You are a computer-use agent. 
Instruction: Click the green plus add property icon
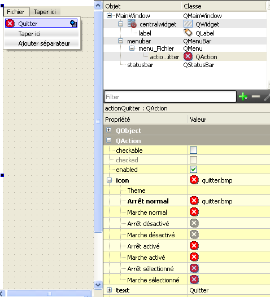pos(243,96)
